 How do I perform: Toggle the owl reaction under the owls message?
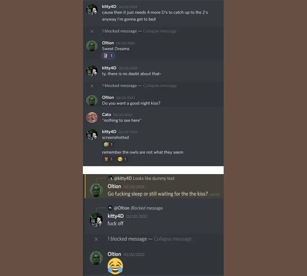[108, 159]
